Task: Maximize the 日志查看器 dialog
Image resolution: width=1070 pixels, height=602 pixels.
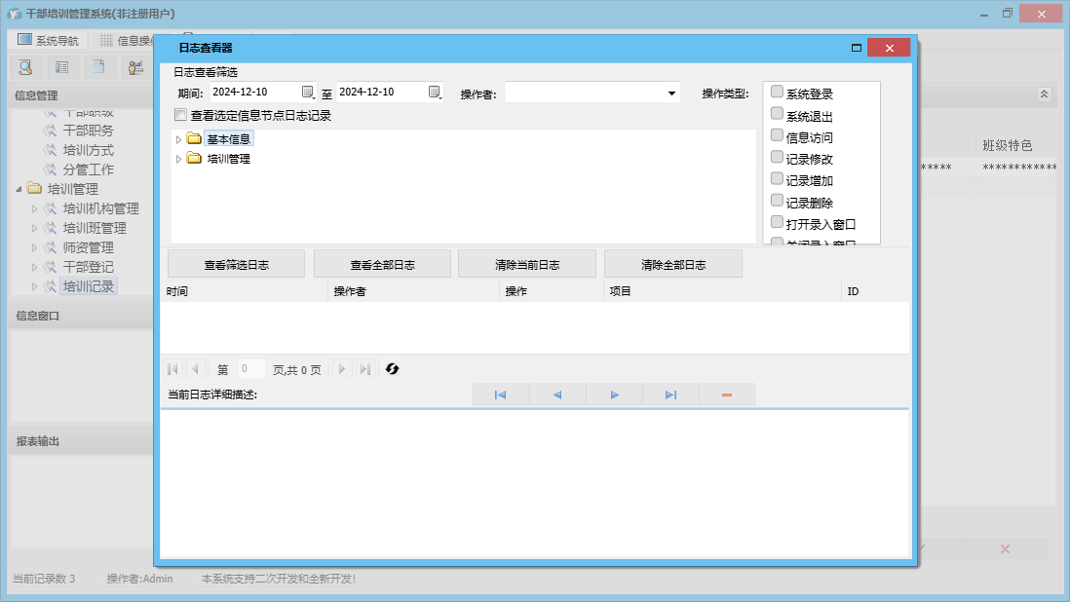Action: click(x=857, y=48)
